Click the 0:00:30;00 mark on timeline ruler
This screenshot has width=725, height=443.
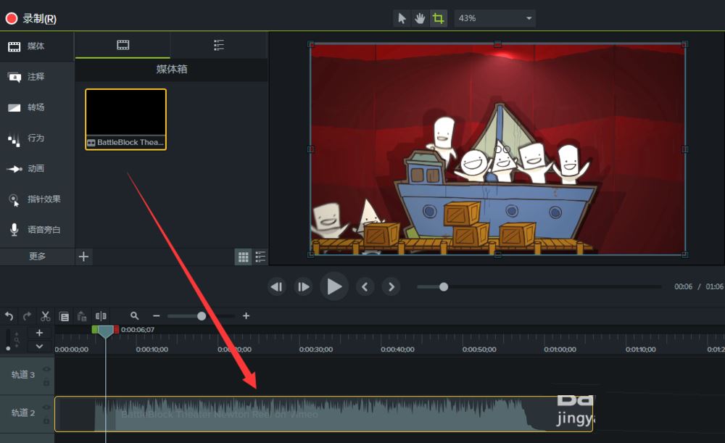tap(316, 349)
